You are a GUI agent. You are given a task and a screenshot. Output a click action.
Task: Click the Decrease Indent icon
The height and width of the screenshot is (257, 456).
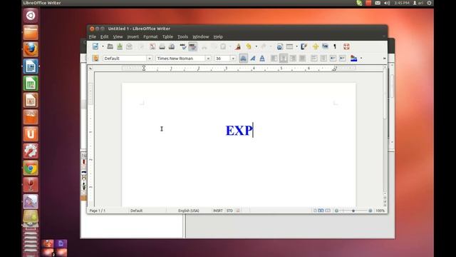coord(333,59)
